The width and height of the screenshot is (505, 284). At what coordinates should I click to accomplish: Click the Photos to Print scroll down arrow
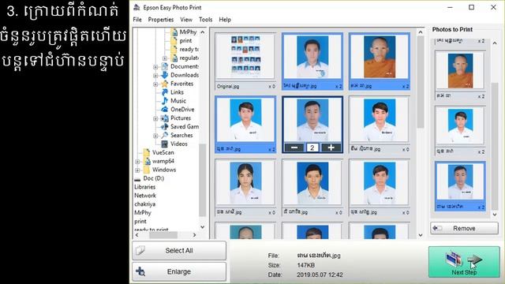[495, 215]
